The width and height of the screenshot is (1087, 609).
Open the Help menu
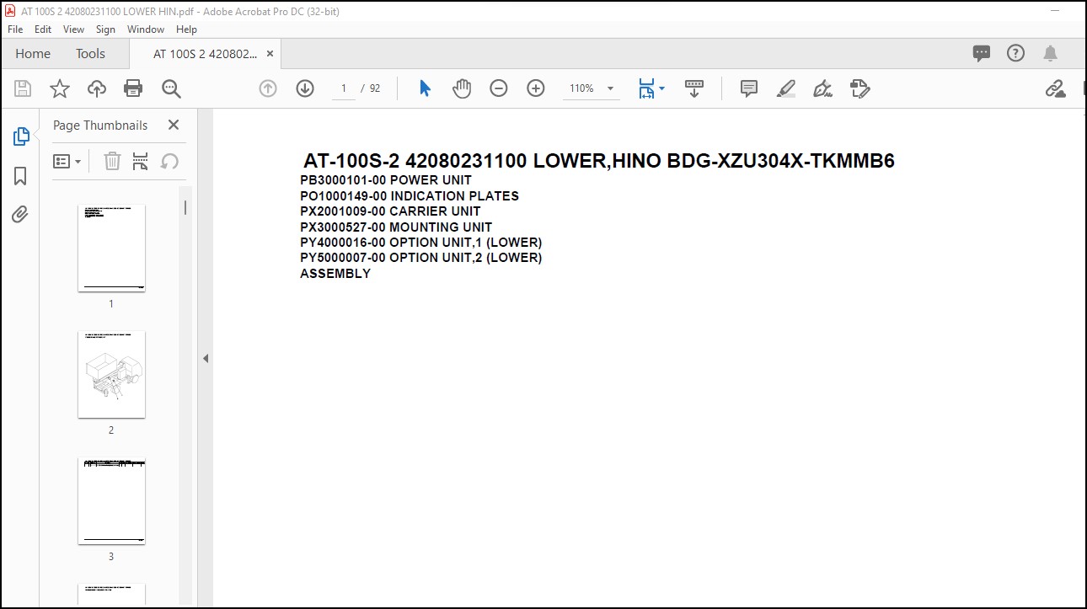[x=186, y=29]
